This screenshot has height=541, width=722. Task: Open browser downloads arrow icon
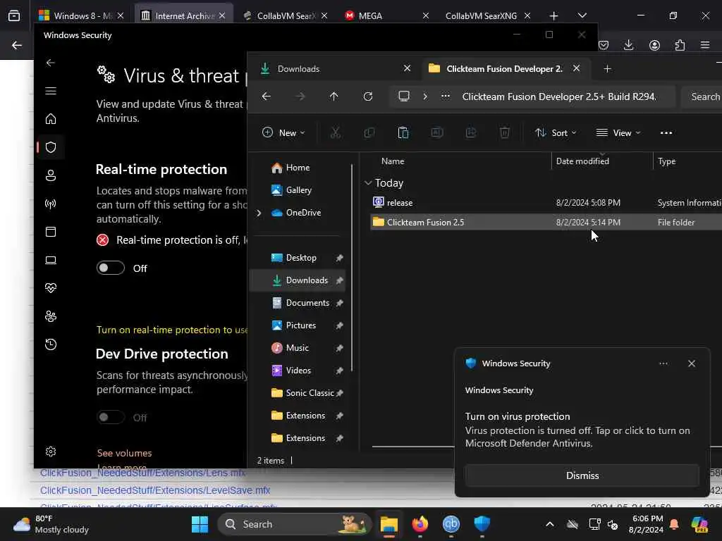(x=628, y=45)
